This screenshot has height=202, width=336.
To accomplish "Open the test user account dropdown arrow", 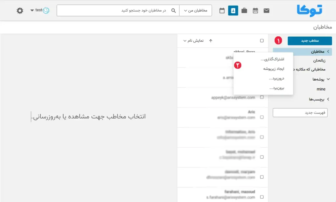I will click(x=32, y=10).
